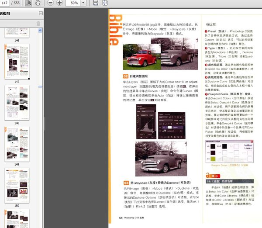Enable scrolling page display mode icon
Viewport: 262px width, 228px height.
(x=96, y=3)
